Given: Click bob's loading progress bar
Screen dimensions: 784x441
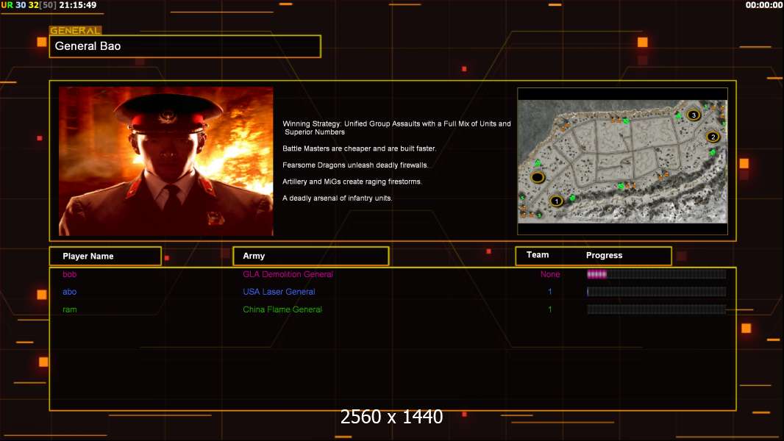Looking at the screenshot, I should tap(656, 273).
